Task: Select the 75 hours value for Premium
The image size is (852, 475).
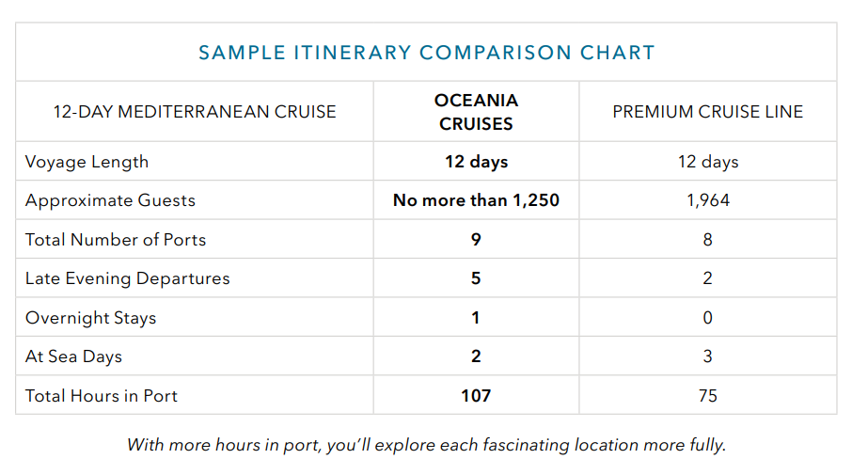Action: (707, 396)
